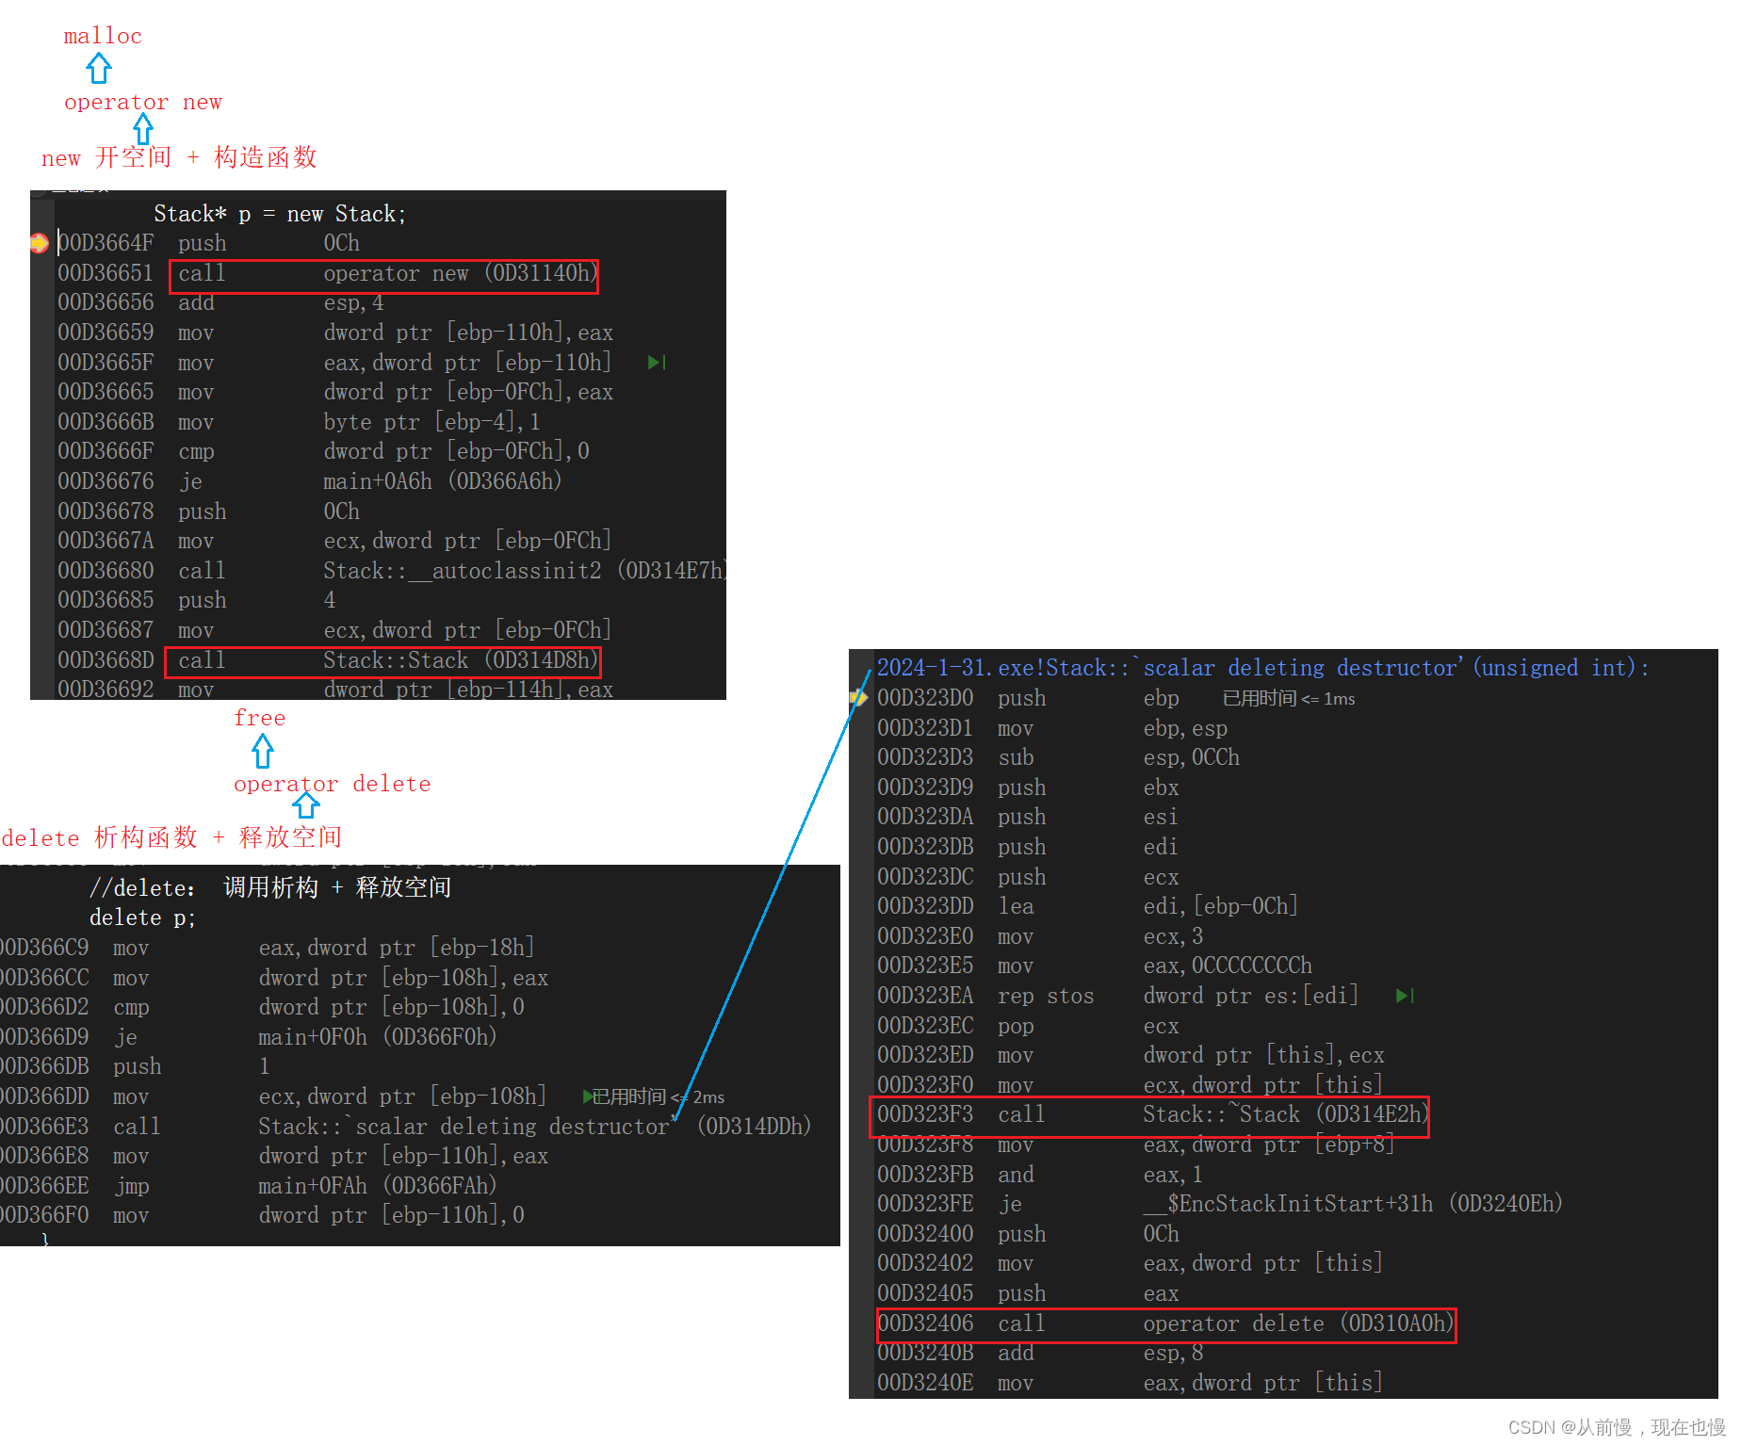The height and width of the screenshot is (1445, 1741).
Task: Click the breakpoint marker at address 00D3664F
Action: coord(39,243)
